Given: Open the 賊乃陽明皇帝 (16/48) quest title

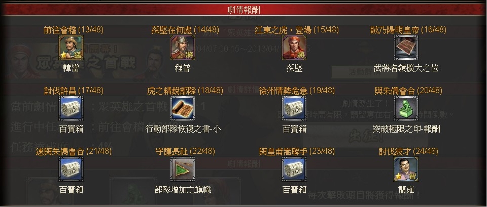Looking at the screenshot, I should click(x=408, y=30).
